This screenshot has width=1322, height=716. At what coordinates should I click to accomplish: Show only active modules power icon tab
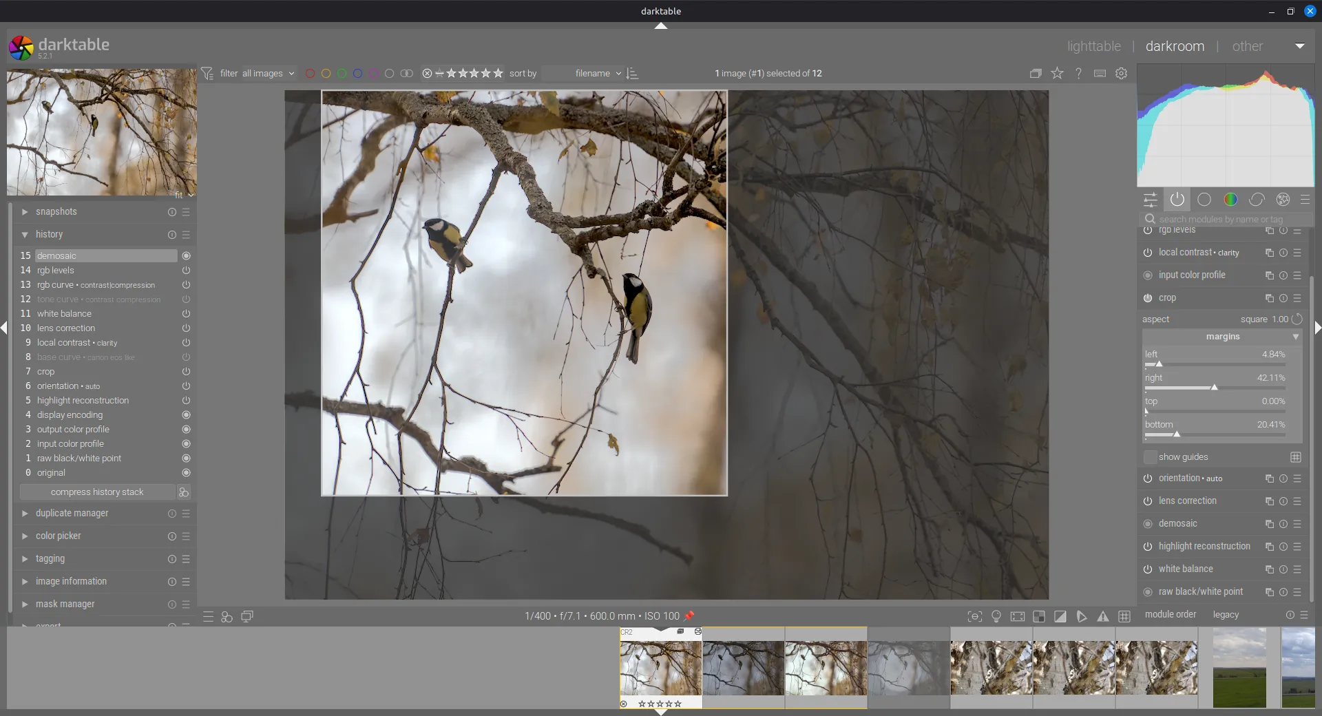click(1177, 200)
